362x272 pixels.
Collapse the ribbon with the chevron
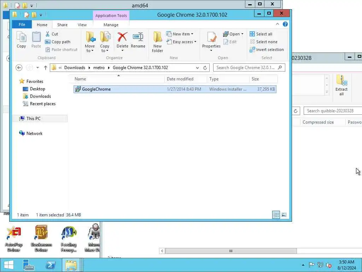(278, 24)
